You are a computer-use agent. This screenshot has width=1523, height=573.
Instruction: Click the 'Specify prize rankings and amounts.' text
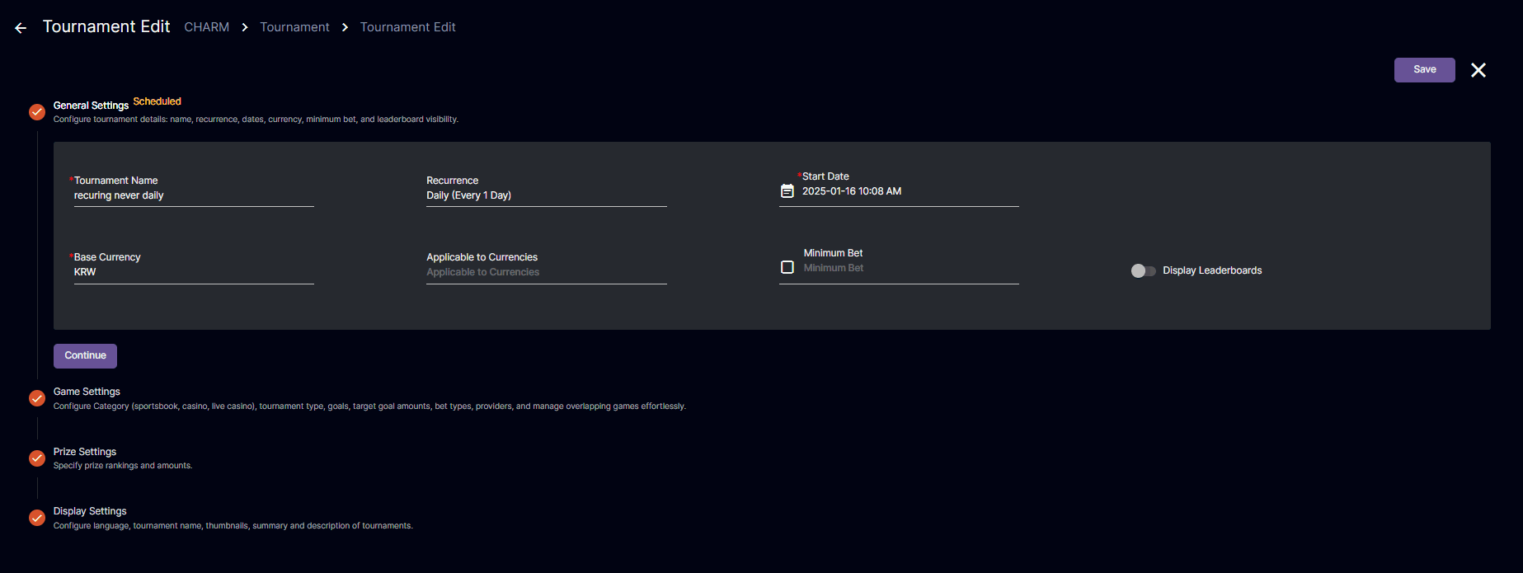[123, 466]
